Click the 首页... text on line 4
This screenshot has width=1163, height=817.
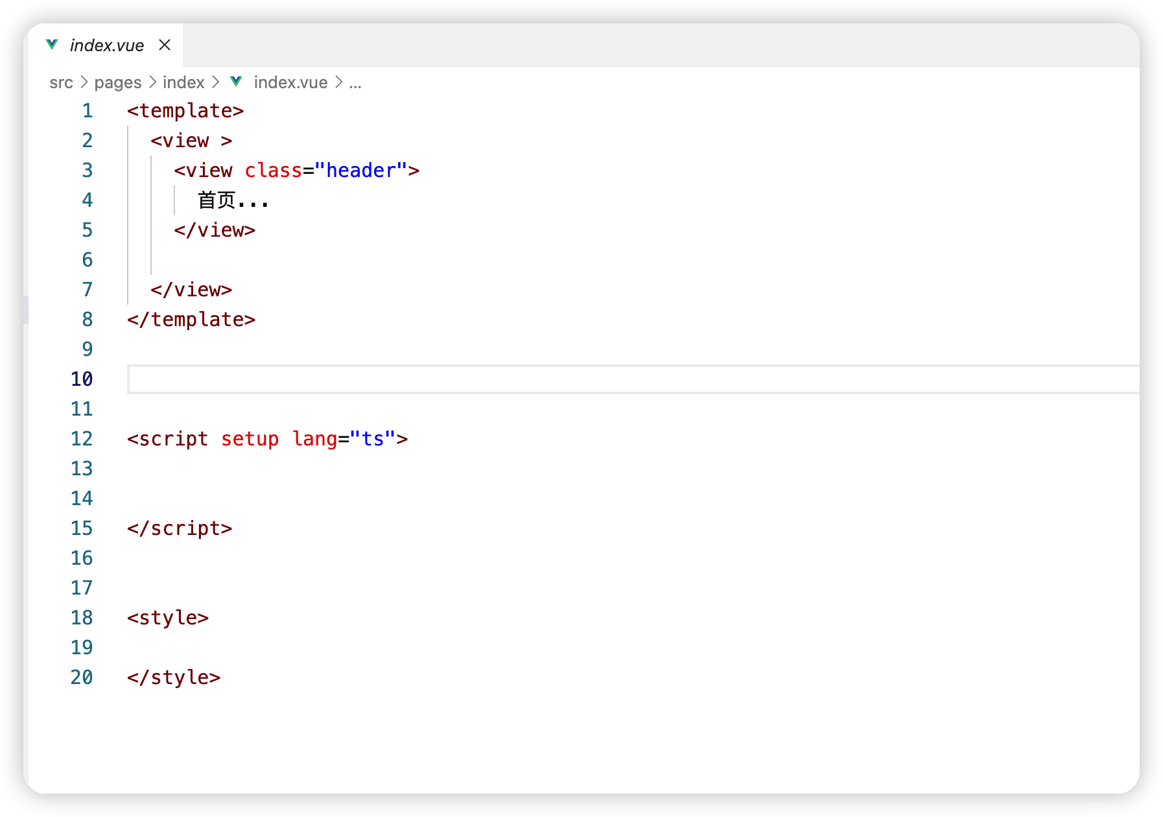tap(233, 200)
